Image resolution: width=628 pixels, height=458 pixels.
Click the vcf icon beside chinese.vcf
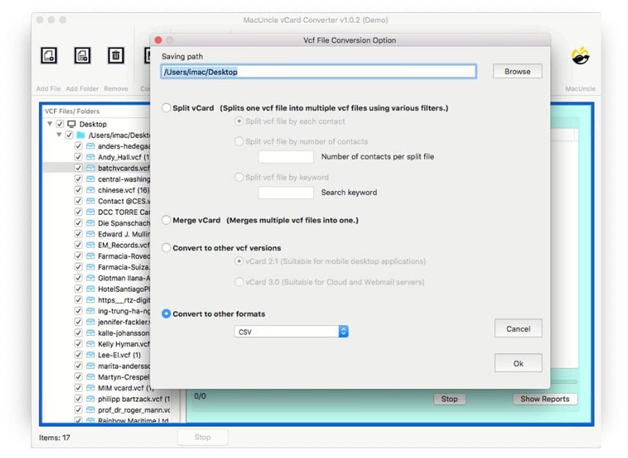pos(91,190)
